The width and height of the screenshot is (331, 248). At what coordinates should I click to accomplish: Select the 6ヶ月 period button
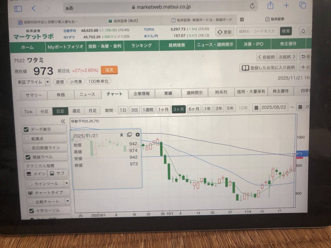[x=194, y=109]
